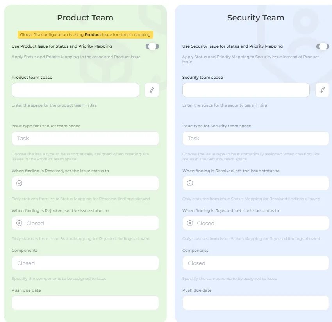Toggle Use Product Issue for Status Mapping
This screenshot has width=332, height=322.
[152, 46]
